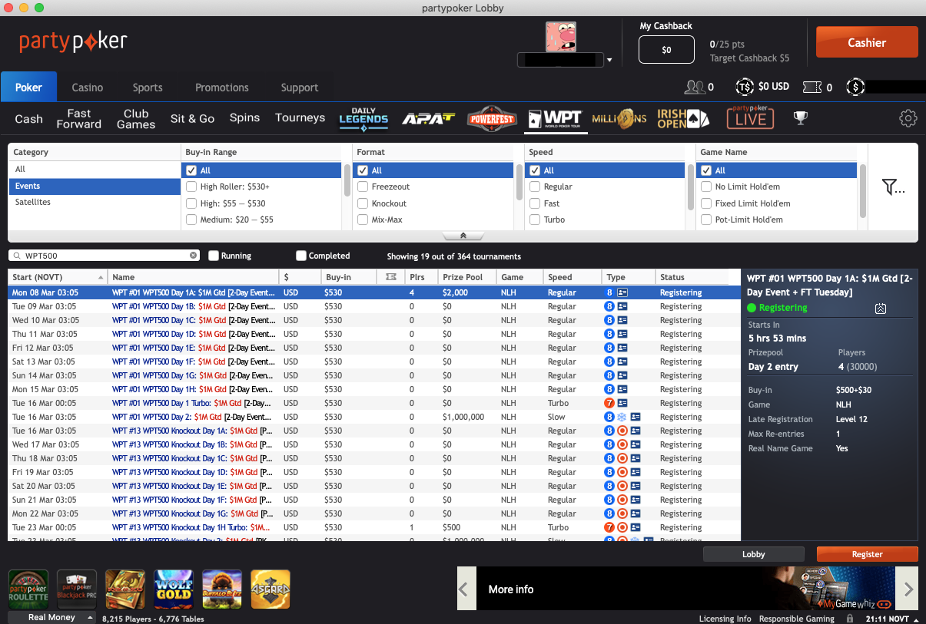Clear the WPT500 search text

[x=194, y=256]
